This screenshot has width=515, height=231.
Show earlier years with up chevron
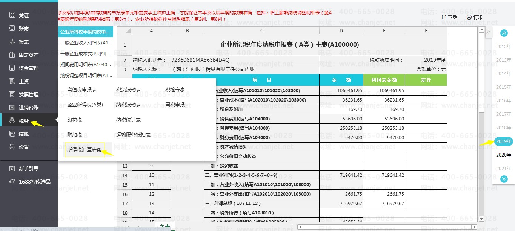click(504, 33)
